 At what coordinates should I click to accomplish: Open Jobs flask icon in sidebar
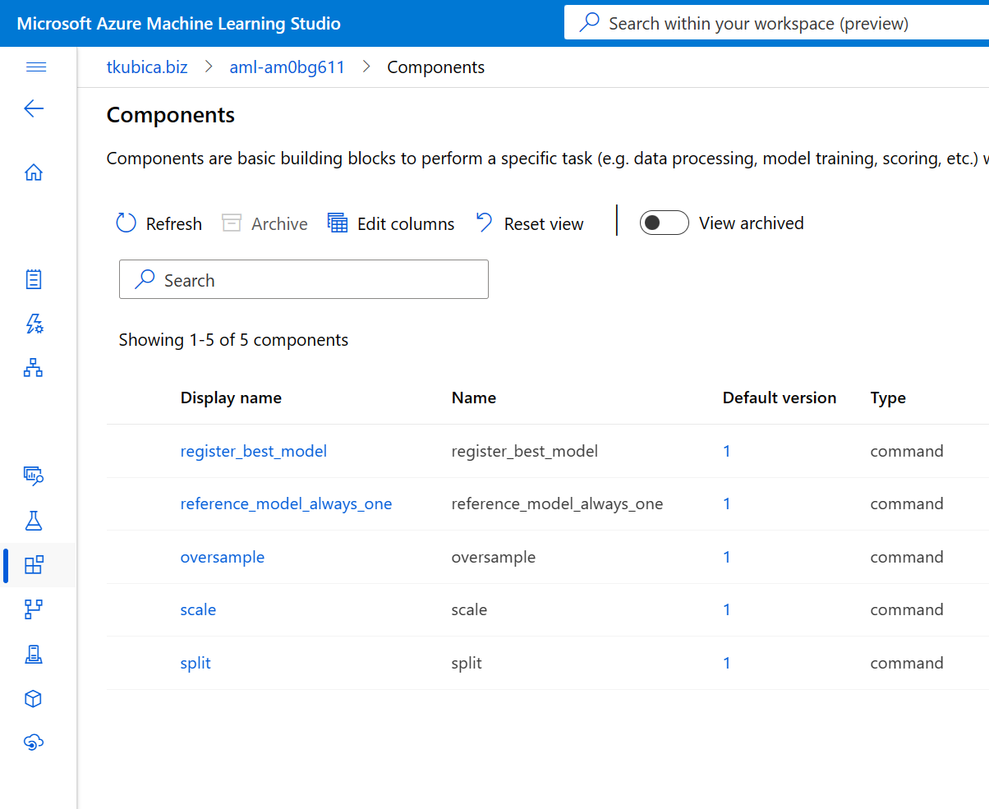[34, 520]
